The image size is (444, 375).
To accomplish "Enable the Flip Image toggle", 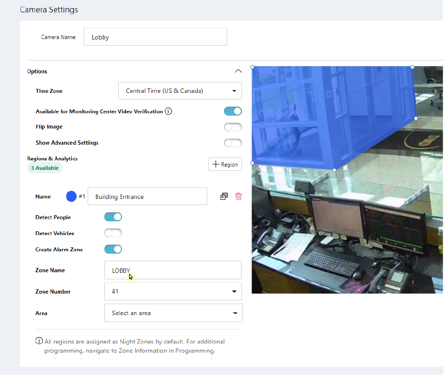I will 233,127.
